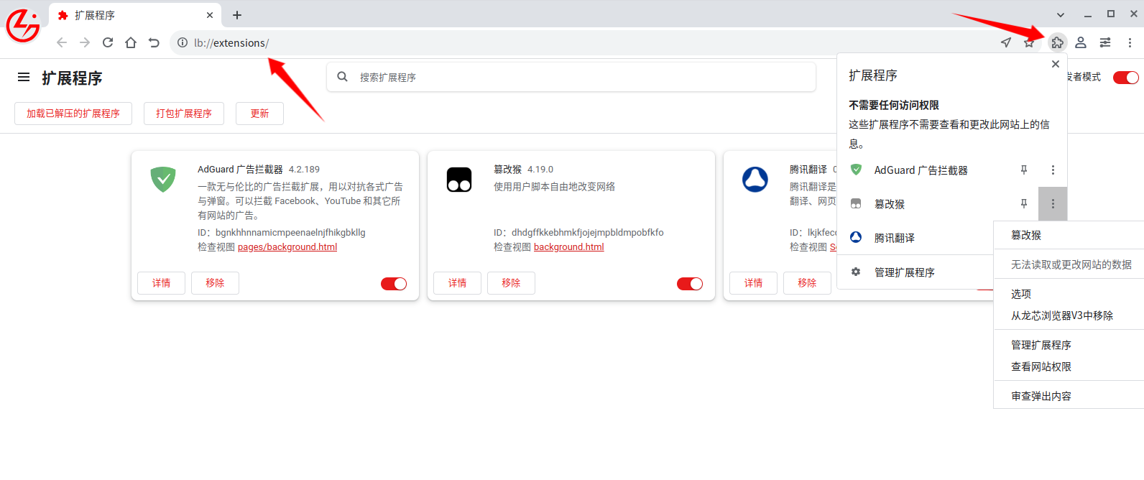The image size is (1144, 480).
Task: Toggle developer mode switch
Action: tap(1125, 78)
